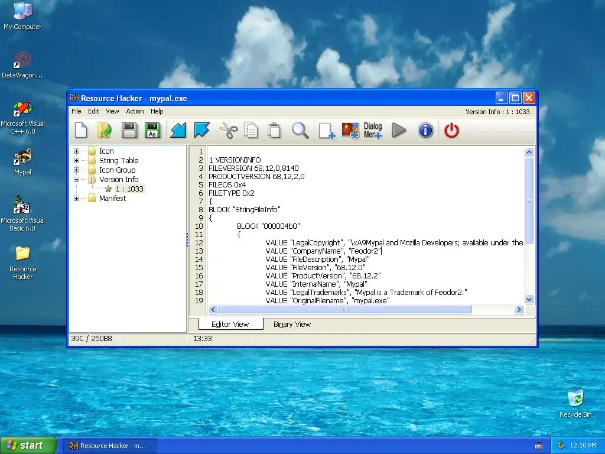Click the Resource Hacker taskbar button

(x=109, y=446)
